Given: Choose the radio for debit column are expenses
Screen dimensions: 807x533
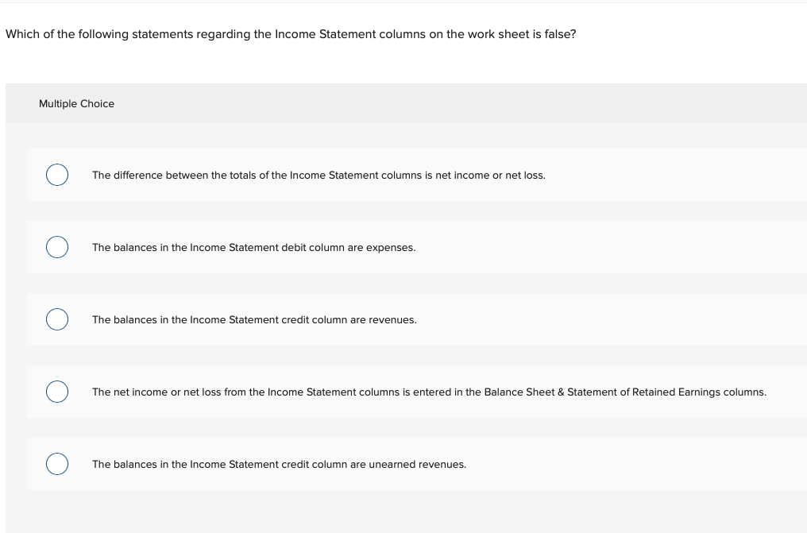Looking at the screenshot, I should pos(57,247).
